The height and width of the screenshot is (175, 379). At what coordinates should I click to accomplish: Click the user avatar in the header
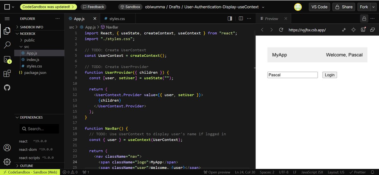(298, 7)
